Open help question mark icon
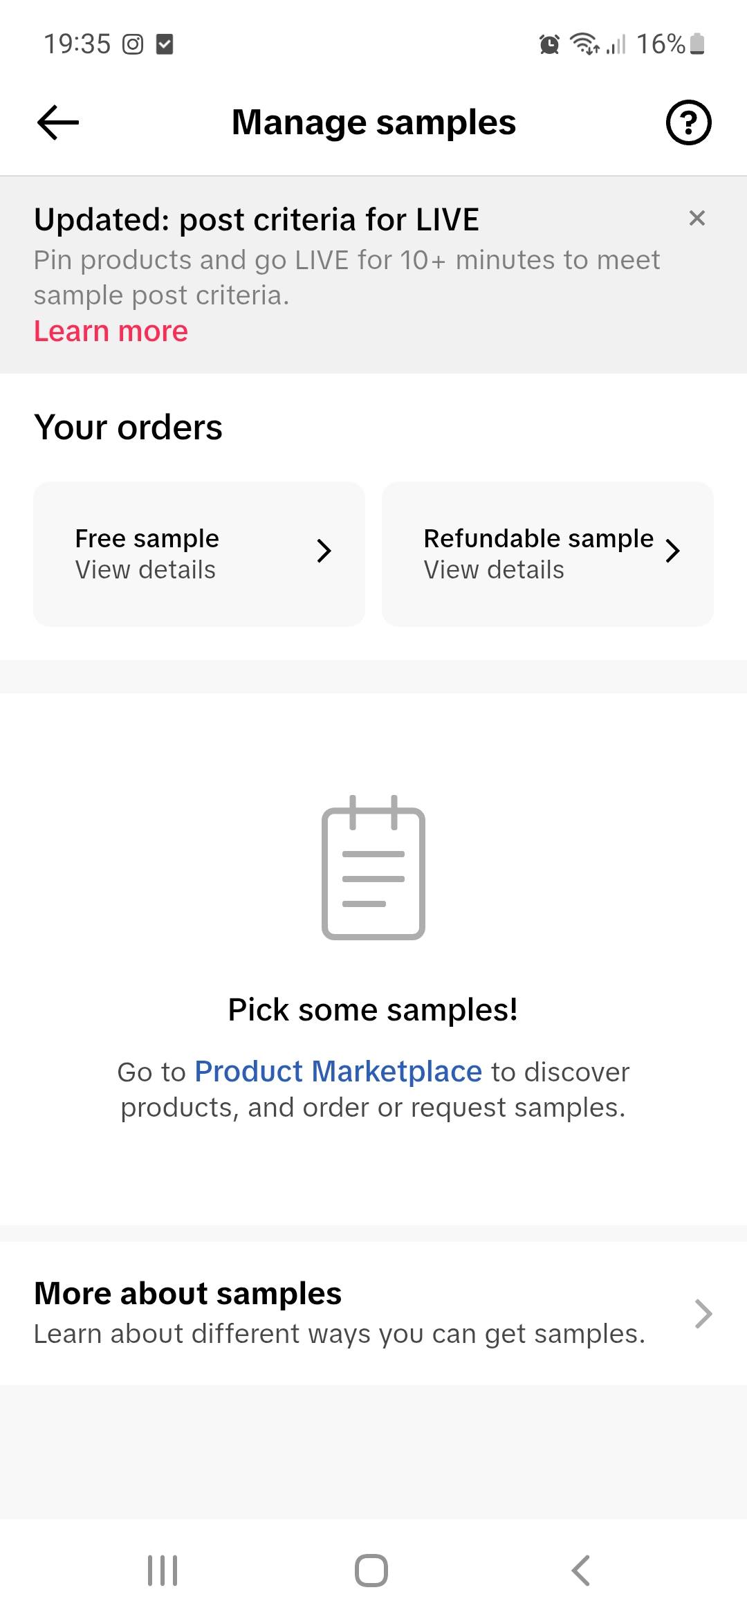The height and width of the screenshot is (1619, 747). (x=688, y=122)
